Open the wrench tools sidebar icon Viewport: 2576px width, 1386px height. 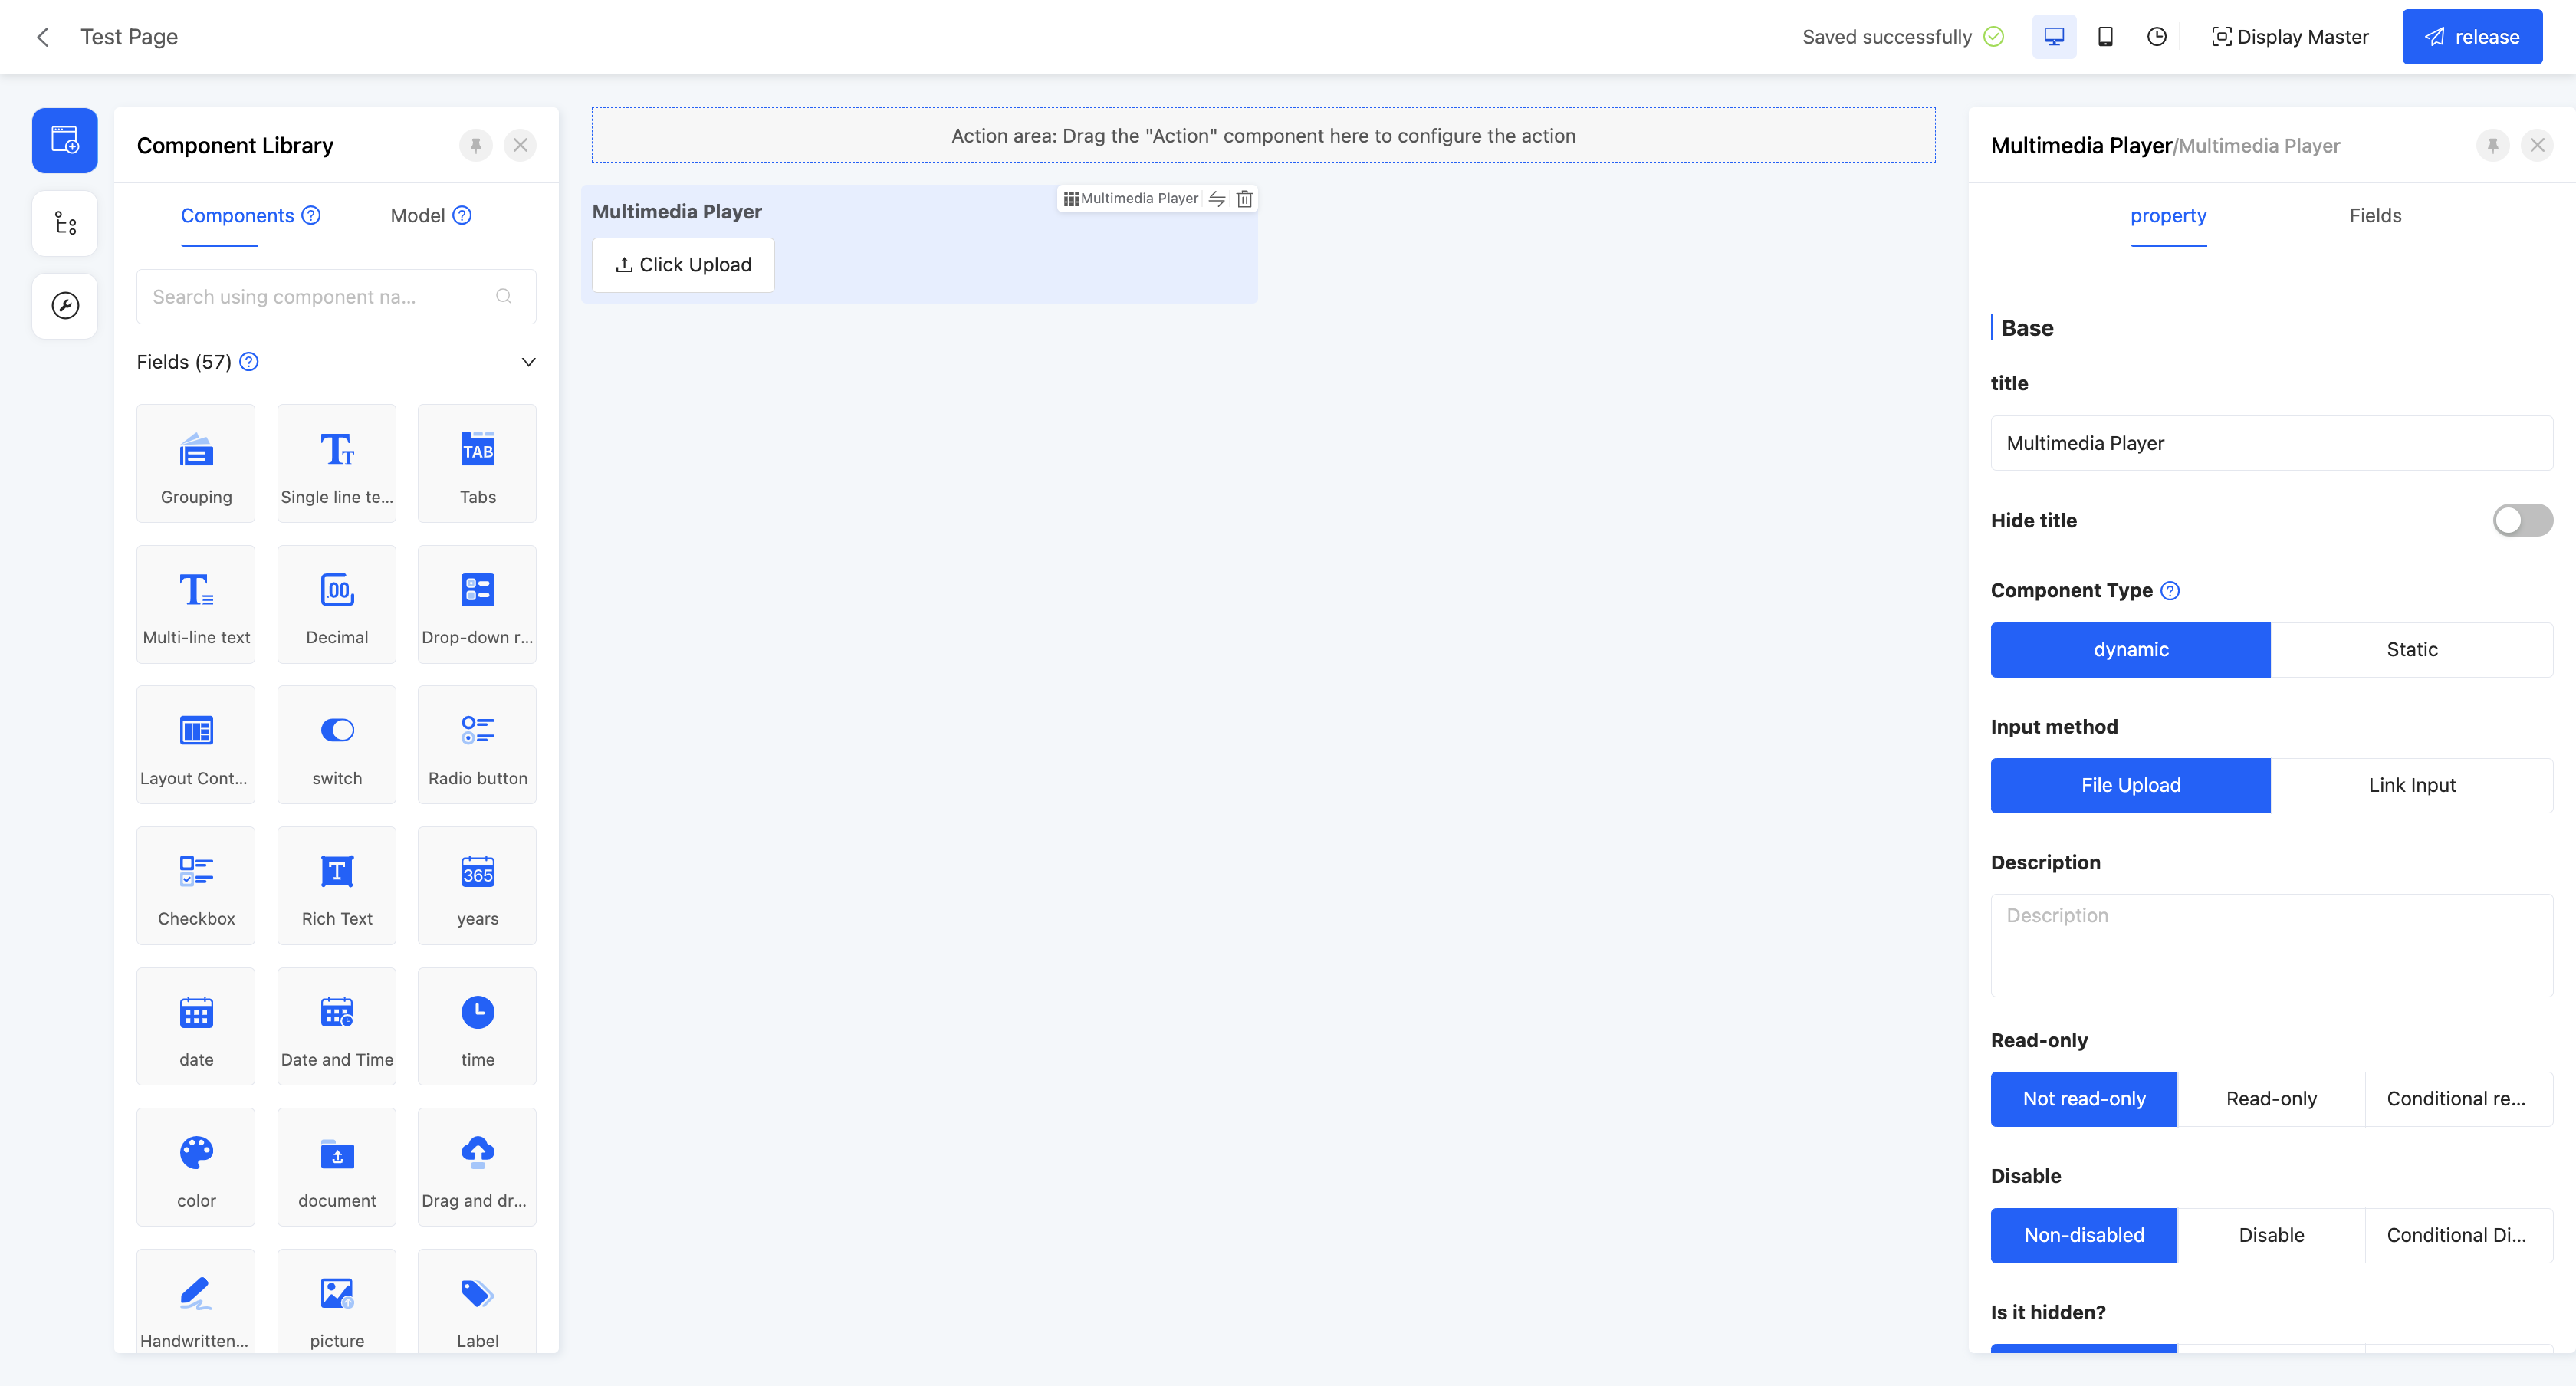pos(65,306)
